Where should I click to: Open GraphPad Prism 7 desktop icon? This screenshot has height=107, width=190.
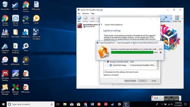(x=5, y=48)
